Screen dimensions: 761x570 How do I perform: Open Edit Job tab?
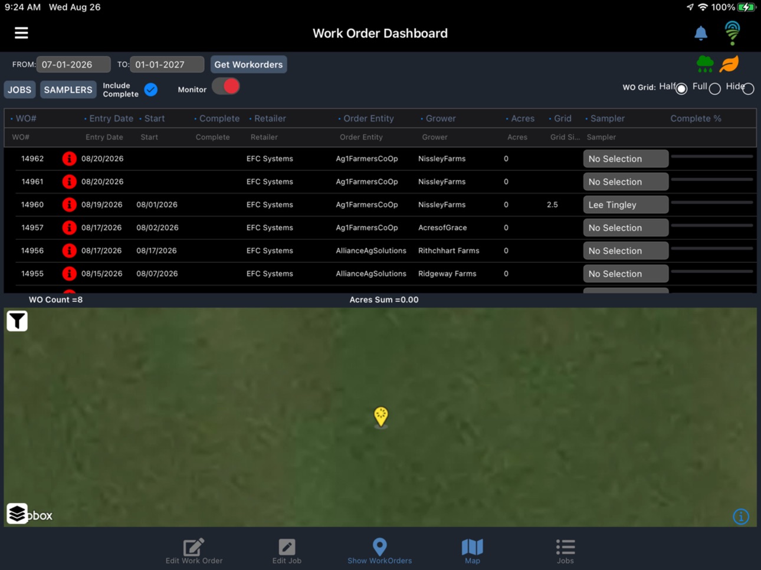(x=287, y=551)
